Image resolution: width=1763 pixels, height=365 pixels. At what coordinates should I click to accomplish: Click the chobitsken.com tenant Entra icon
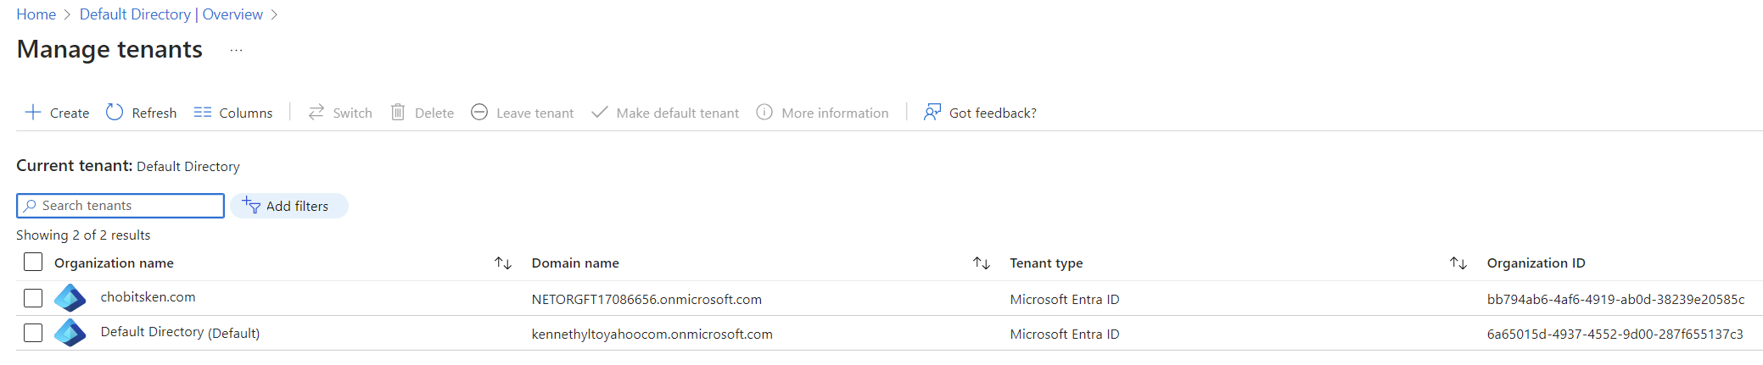[70, 298]
